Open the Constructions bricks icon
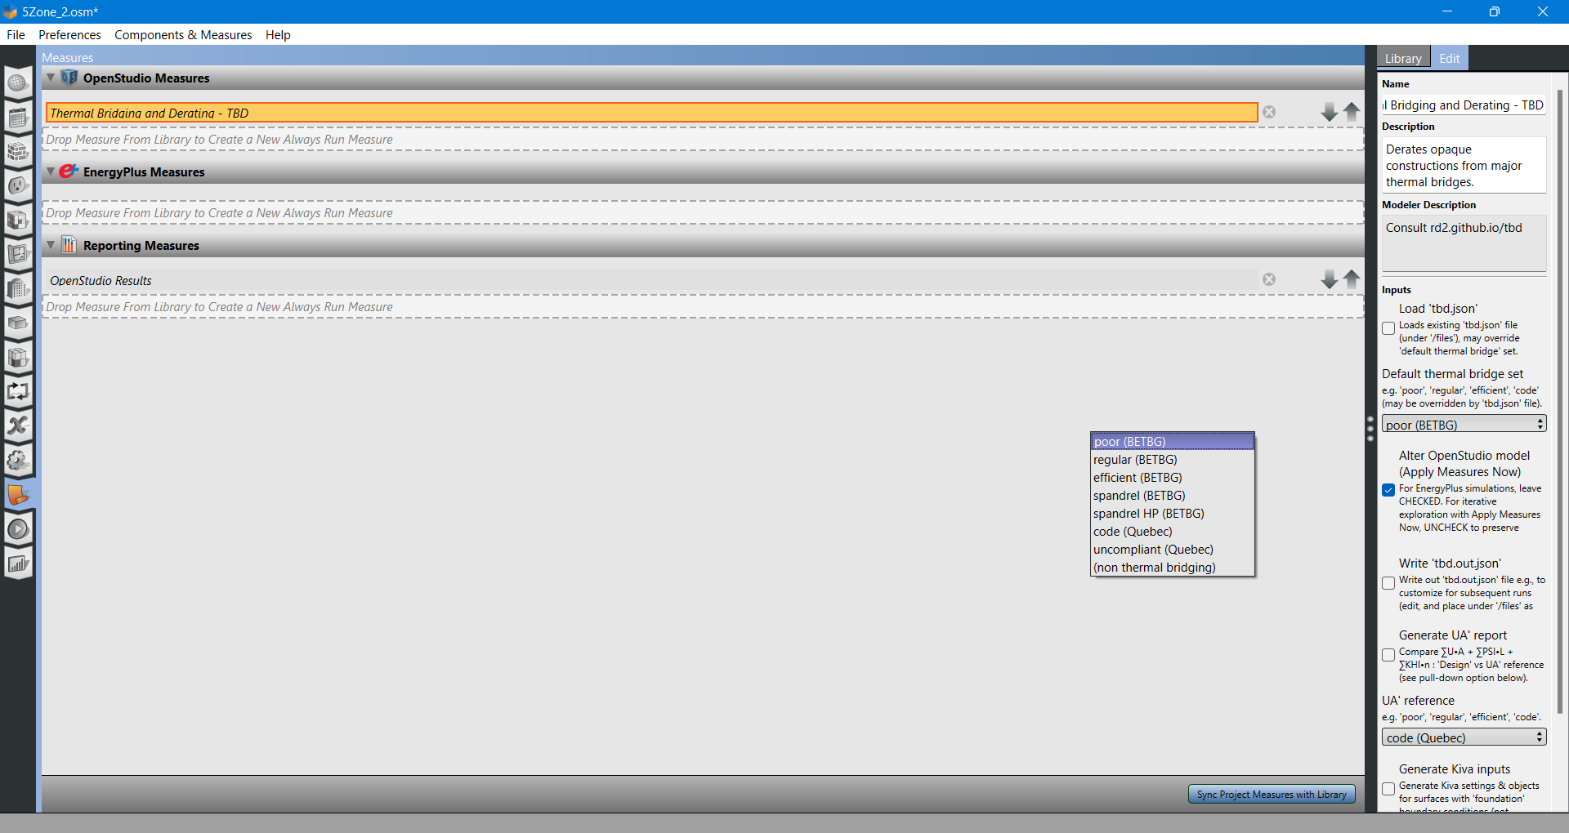Viewport: 1569px width, 833px height. pos(18,151)
